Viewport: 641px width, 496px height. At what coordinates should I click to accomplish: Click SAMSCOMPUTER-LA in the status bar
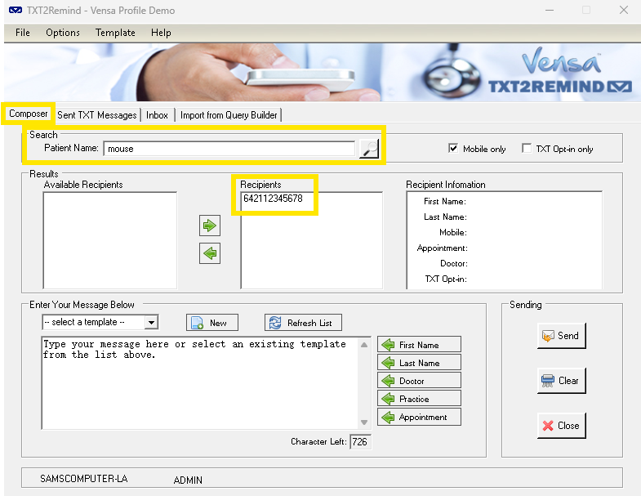click(84, 478)
